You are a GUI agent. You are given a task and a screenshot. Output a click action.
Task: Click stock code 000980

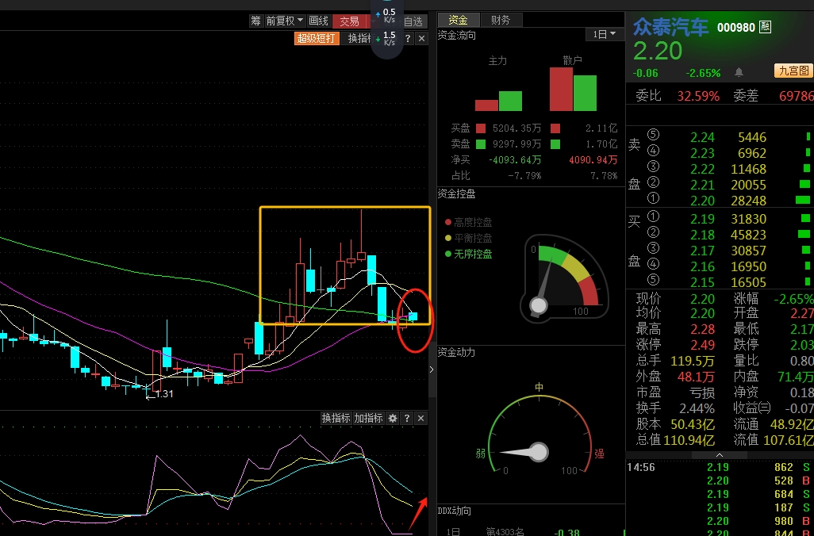point(735,27)
